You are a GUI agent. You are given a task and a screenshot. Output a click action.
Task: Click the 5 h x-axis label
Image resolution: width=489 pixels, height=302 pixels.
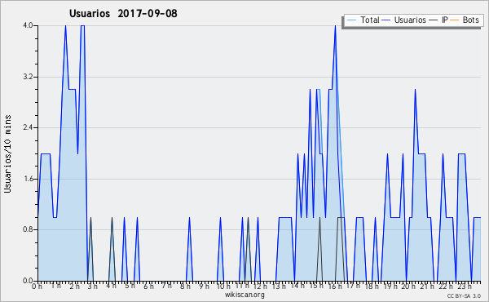(130, 286)
